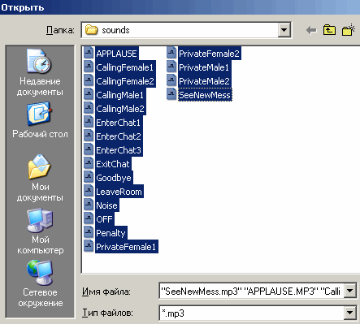Select the file name Goodbye

114,178
